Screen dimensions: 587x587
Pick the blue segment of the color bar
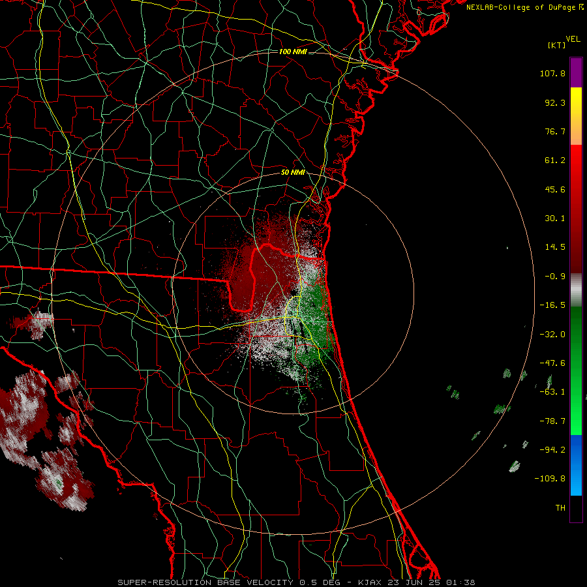pyautogui.click(x=576, y=465)
